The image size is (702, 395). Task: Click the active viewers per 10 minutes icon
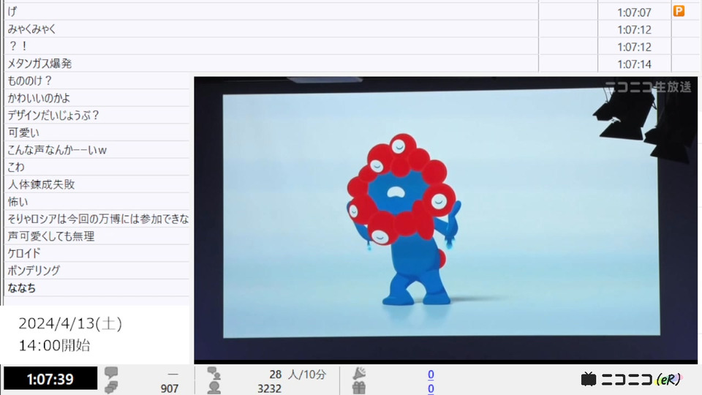[x=214, y=373]
